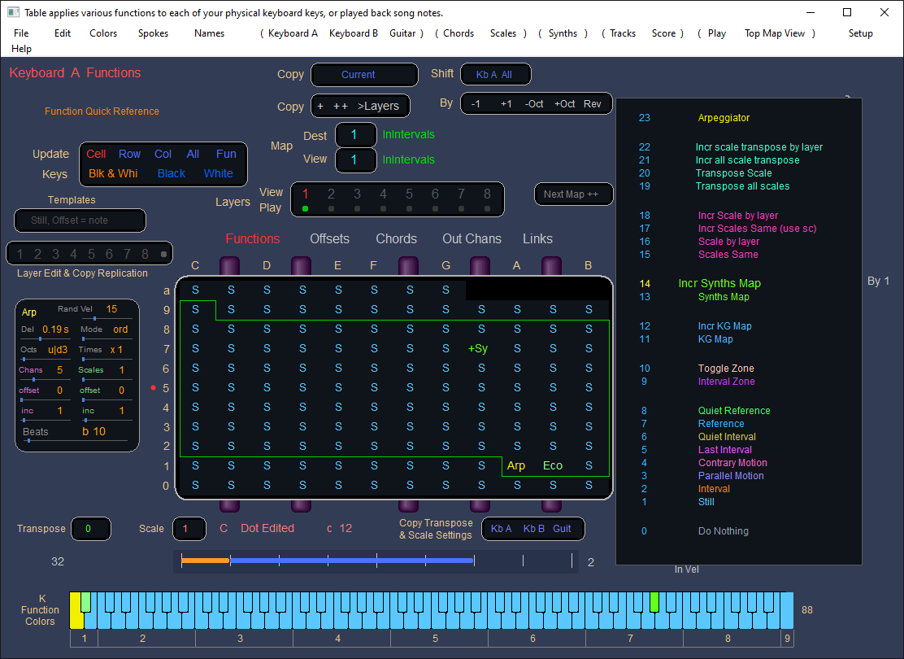
Task: Click the red dot marker beside row 5
Action: pos(153,388)
